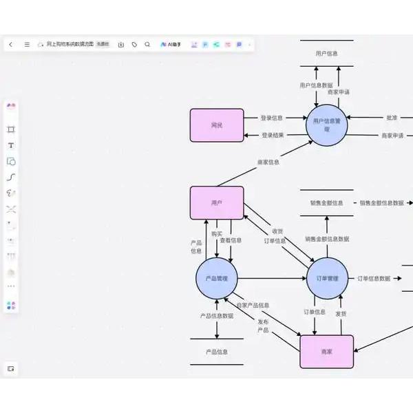Open the hamburger main menu
Image resolution: width=413 pixels, height=413 pixels.
pyautogui.click(x=27, y=45)
